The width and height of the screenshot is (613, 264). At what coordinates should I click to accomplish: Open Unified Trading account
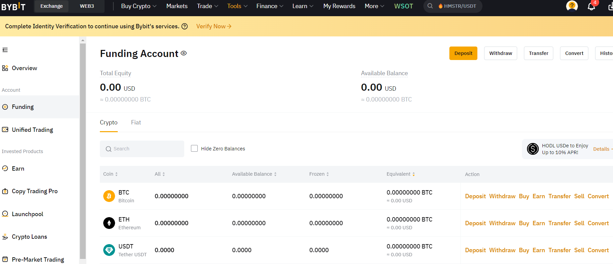click(32, 130)
